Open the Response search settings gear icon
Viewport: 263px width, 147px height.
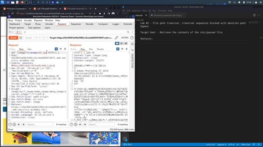(x=76, y=125)
